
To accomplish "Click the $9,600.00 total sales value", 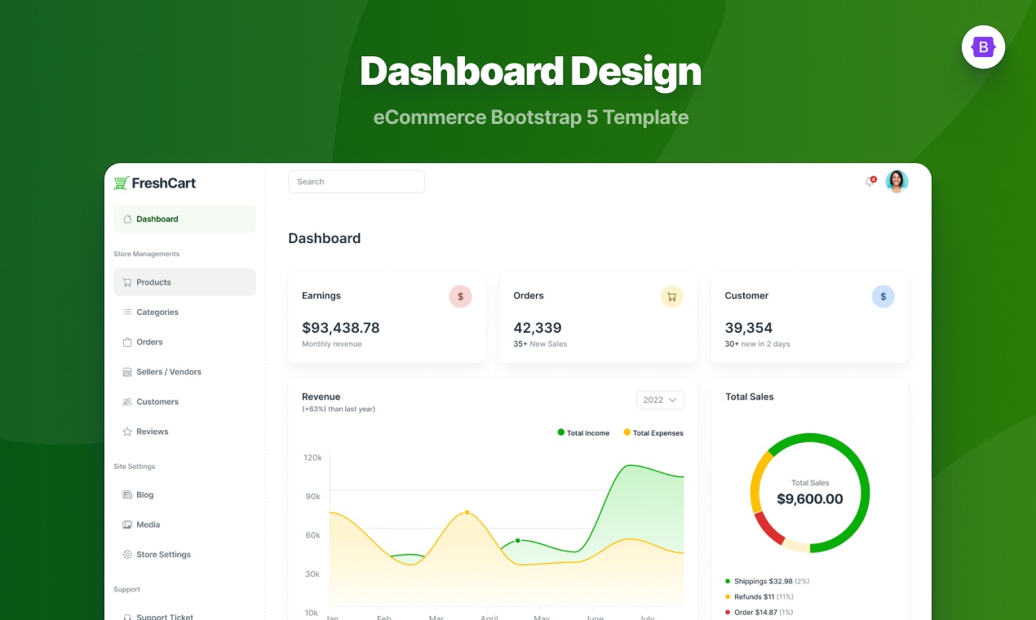I will 810,499.
